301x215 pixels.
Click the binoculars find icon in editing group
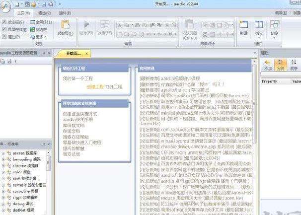pos(170,34)
